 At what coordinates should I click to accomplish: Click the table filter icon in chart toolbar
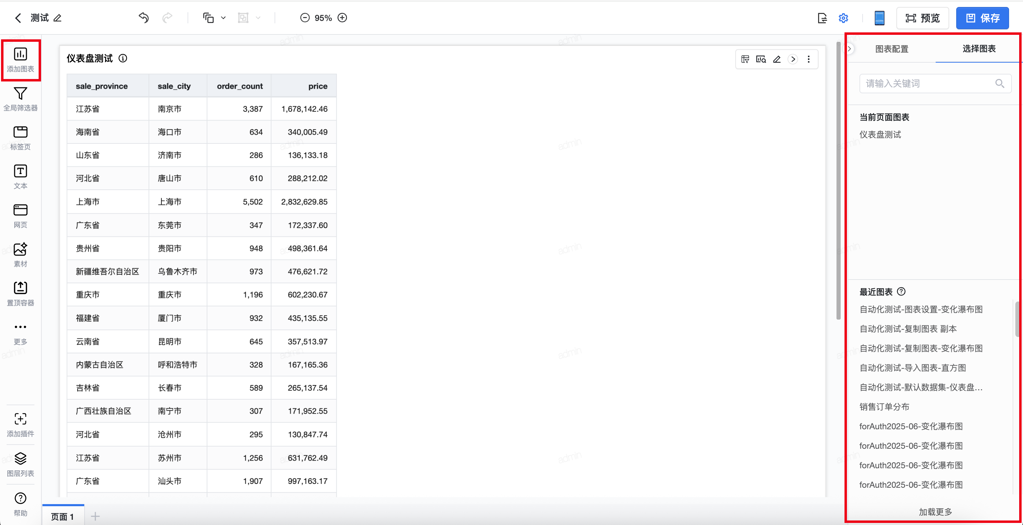point(745,59)
